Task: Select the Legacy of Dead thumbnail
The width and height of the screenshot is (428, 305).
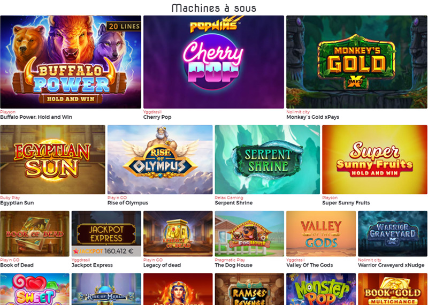Action: click(178, 233)
